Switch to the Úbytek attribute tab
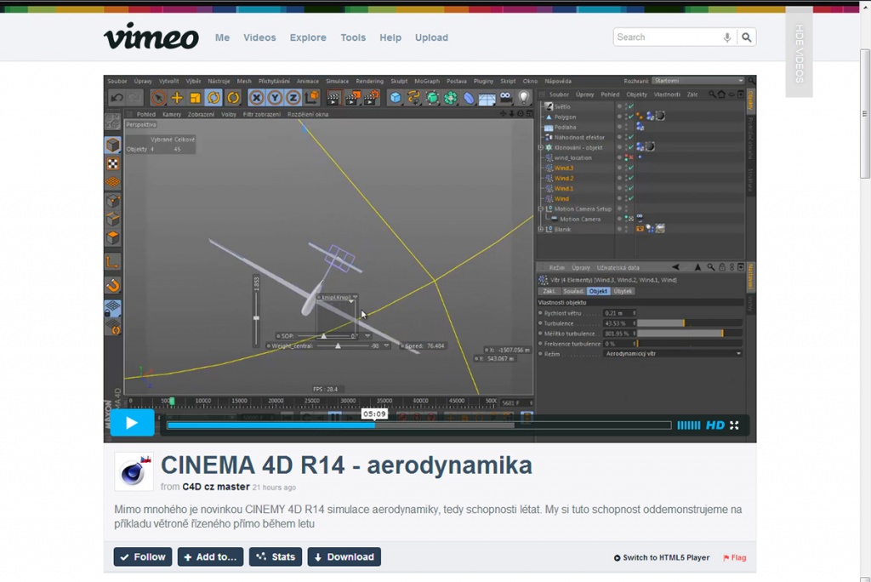Image resolution: width=871 pixels, height=582 pixels. coord(623,291)
